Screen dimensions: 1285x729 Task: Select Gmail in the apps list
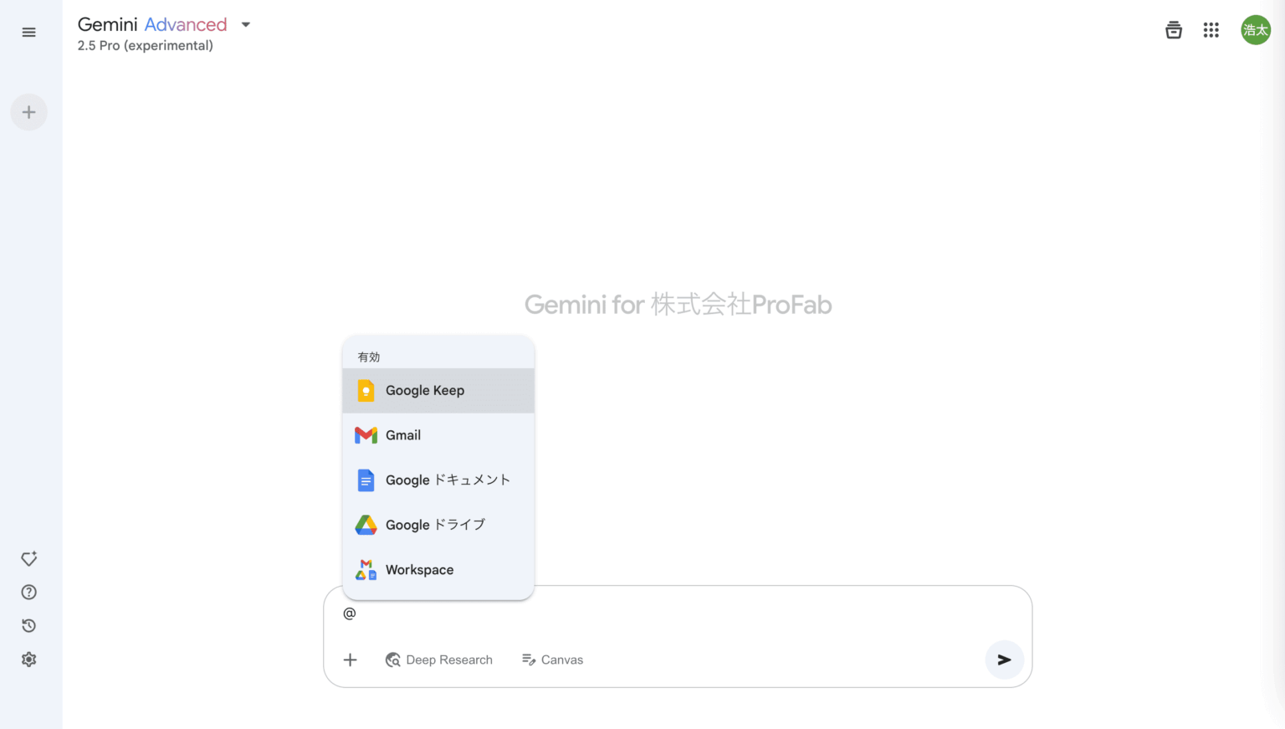point(403,435)
